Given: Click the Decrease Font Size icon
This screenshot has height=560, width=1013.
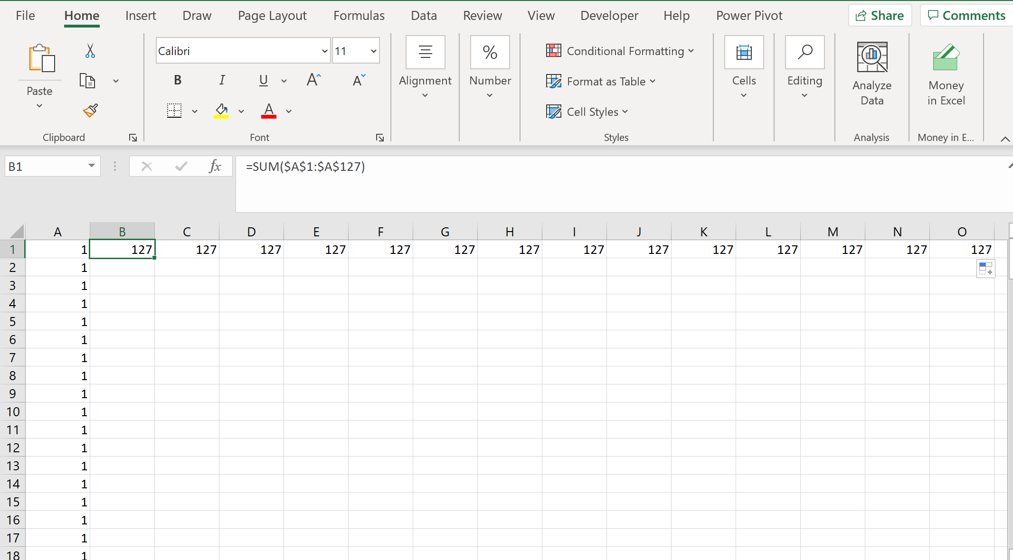Looking at the screenshot, I should 359,80.
